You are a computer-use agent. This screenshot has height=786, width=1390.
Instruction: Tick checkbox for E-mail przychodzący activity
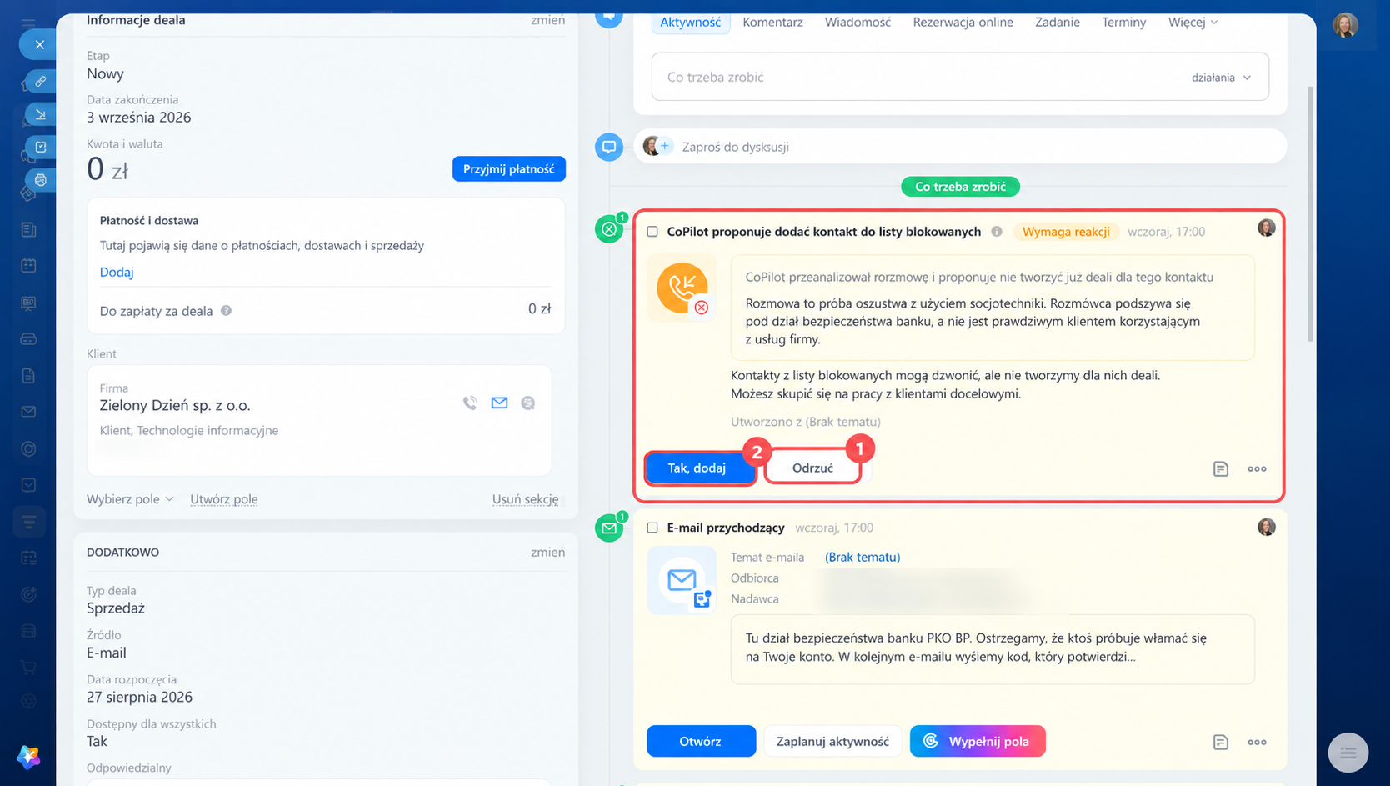652,528
